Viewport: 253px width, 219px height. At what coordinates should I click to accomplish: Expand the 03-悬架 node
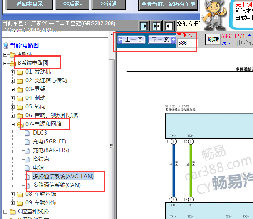pos(12,89)
